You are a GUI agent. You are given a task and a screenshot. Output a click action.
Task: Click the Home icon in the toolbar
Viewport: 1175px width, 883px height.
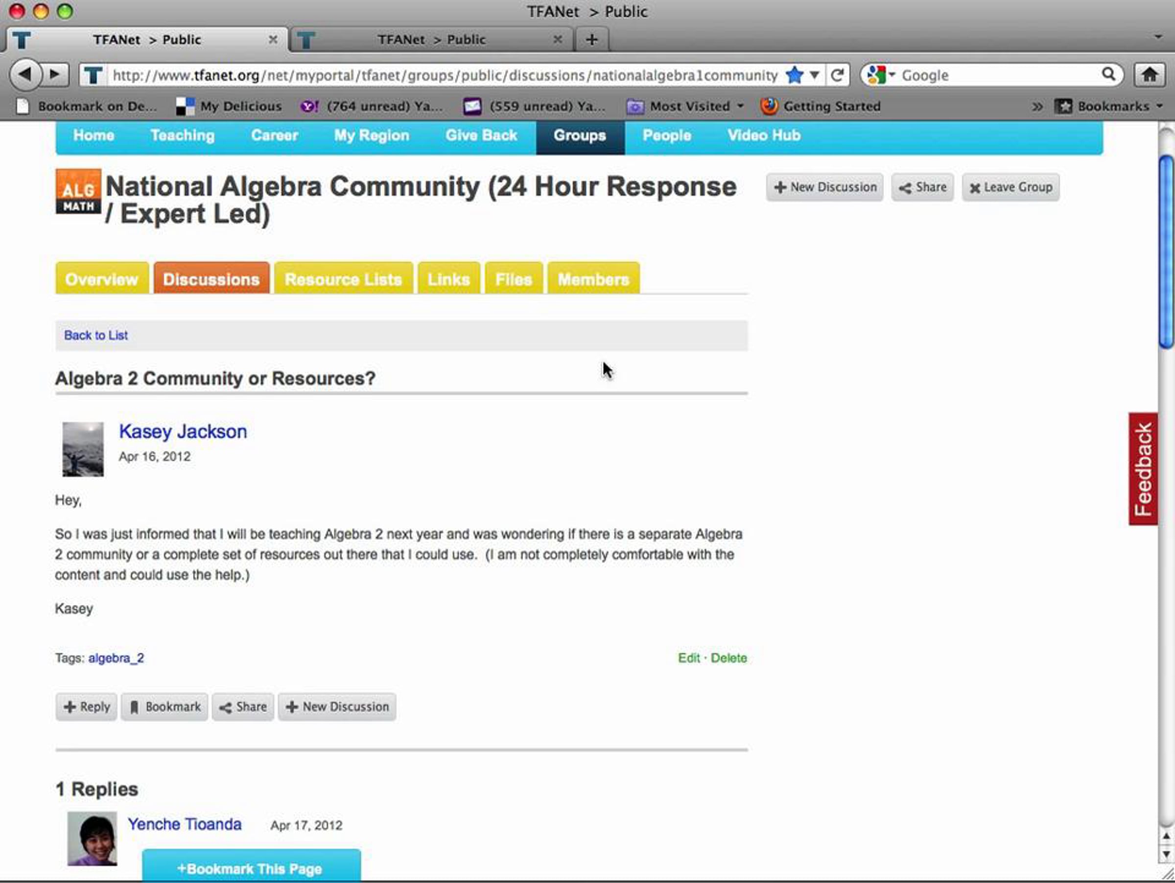pos(1149,75)
